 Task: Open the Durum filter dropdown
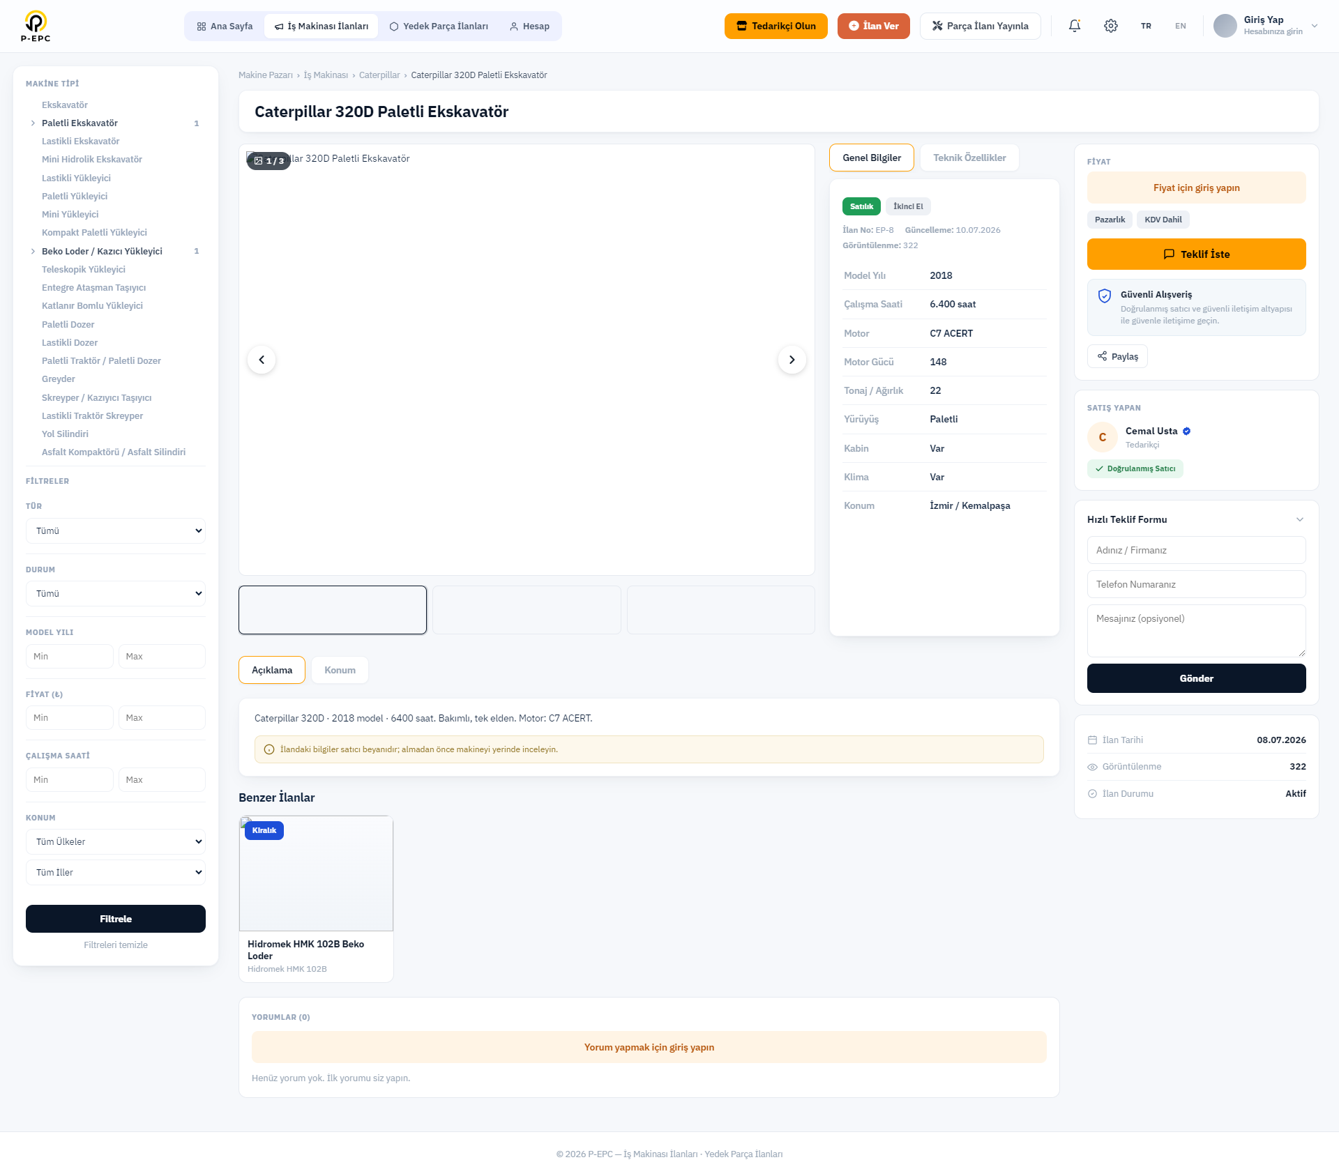(x=116, y=593)
